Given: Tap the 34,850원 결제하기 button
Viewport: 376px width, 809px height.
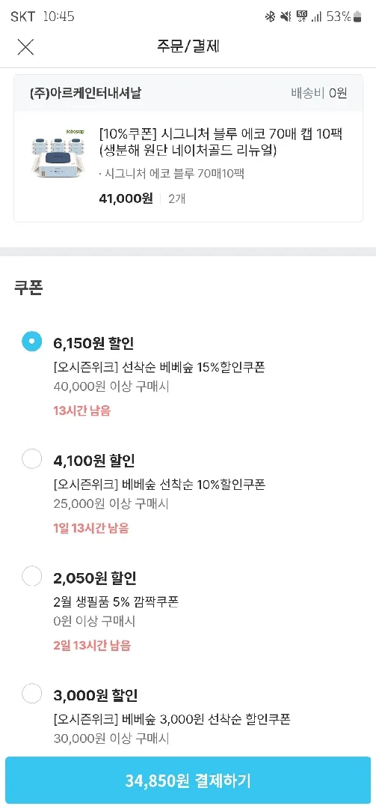Looking at the screenshot, I should coord(188,780).
